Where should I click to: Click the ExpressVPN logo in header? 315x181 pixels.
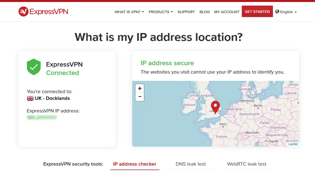[x=43, y=11]
